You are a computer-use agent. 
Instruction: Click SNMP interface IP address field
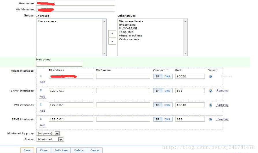[71, 91]
